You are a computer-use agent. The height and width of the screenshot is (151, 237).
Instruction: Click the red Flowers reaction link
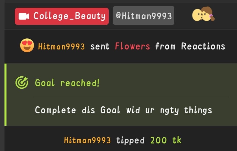(132, 46)
